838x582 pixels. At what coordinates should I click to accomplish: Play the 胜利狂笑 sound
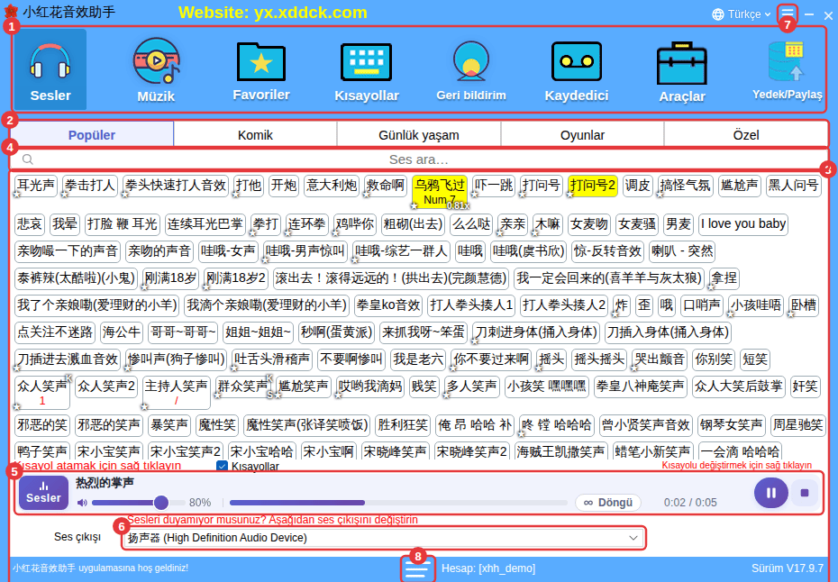pyautogui.click(x=403, y=425)
